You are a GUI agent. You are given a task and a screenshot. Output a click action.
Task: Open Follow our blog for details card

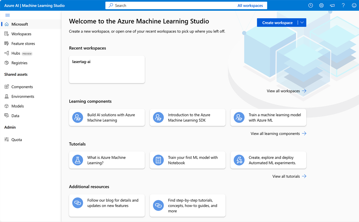click(107, 205)
